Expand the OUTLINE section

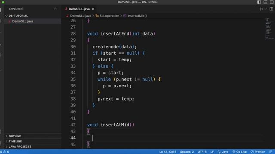[x=15, y=136]
